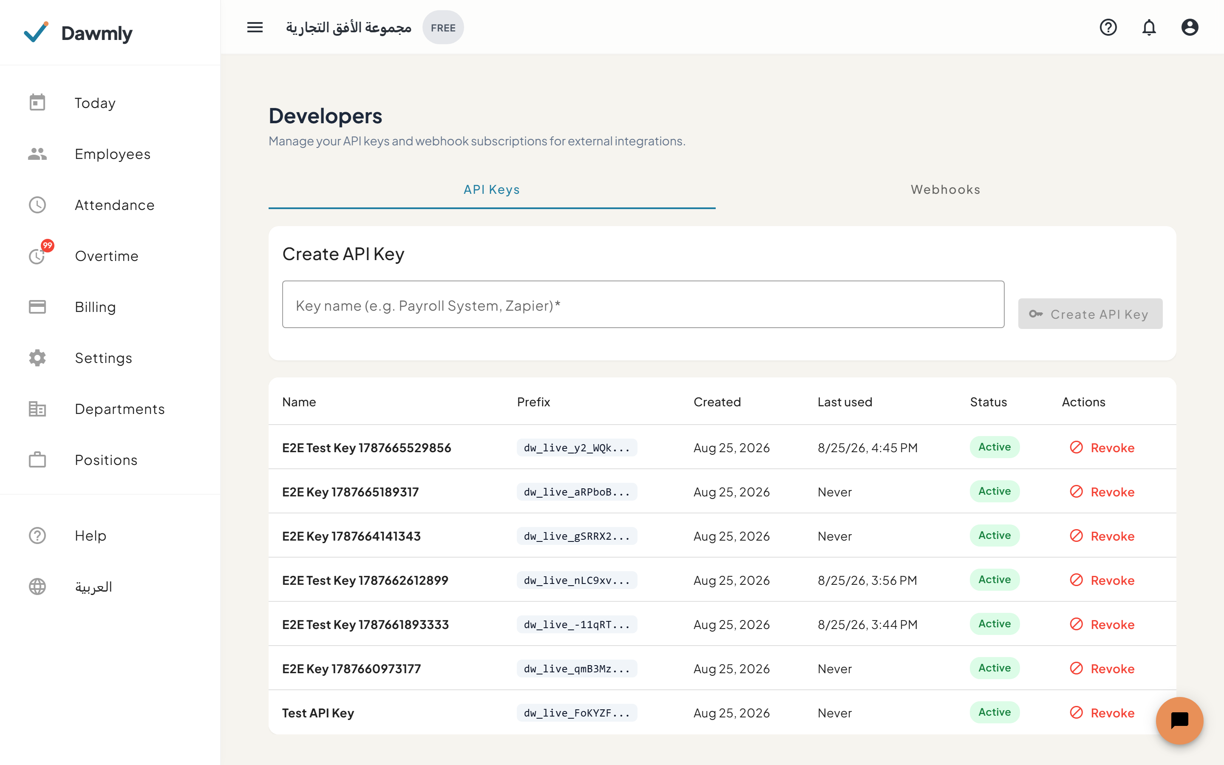
Task: Open the help question mark icon in header
Action: coord(1108,27)
